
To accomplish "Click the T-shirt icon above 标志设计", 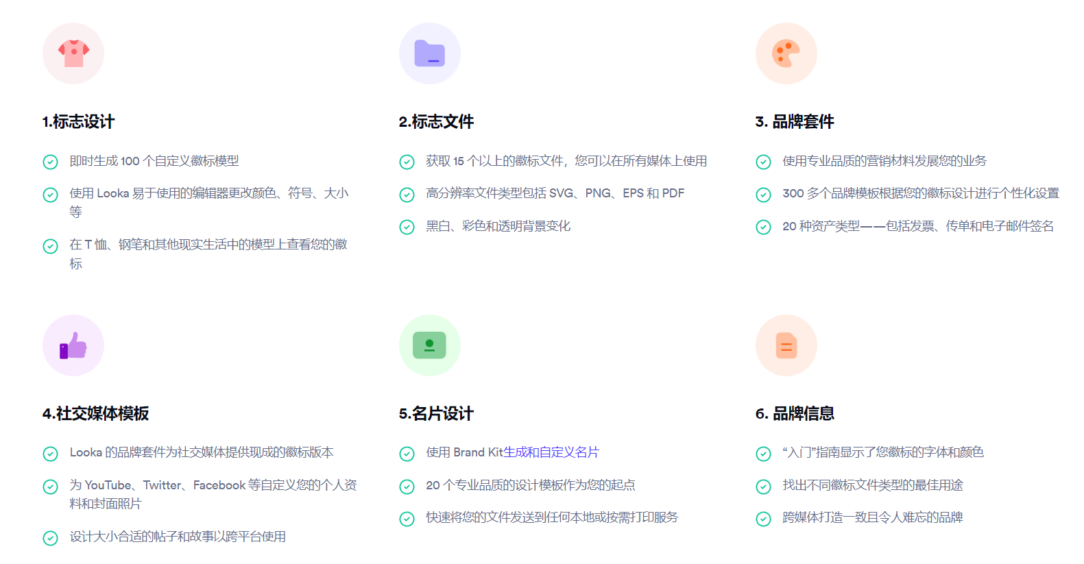I will click(x=73, y=53).
